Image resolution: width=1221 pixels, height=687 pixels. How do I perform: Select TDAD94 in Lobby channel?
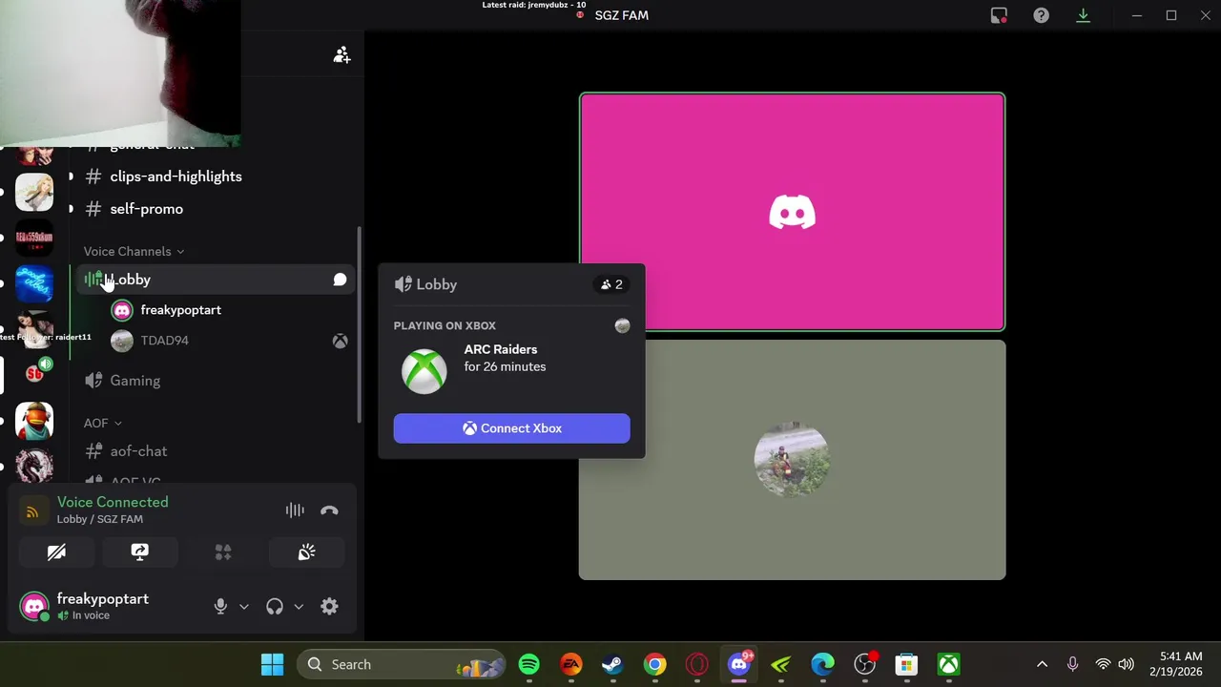click(227, 341)
